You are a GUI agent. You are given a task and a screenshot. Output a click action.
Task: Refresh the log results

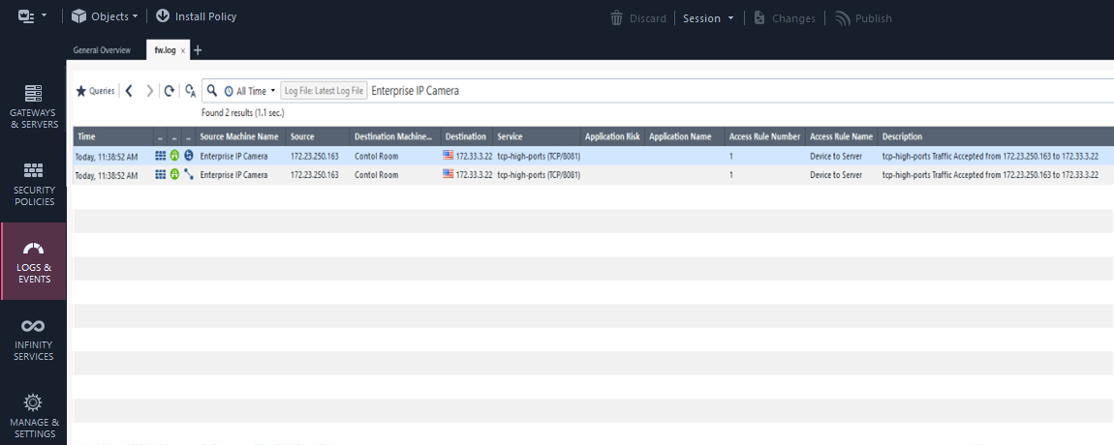170,91
